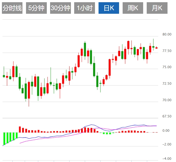Click the 67.50 price axis label
Viewport: 176px width, 162px height.
[x=167, y=116]
